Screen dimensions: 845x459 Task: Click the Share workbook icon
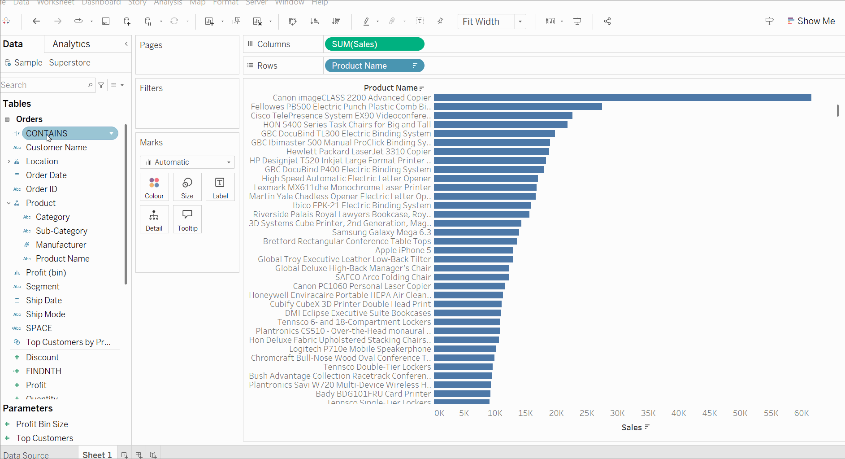607,21
